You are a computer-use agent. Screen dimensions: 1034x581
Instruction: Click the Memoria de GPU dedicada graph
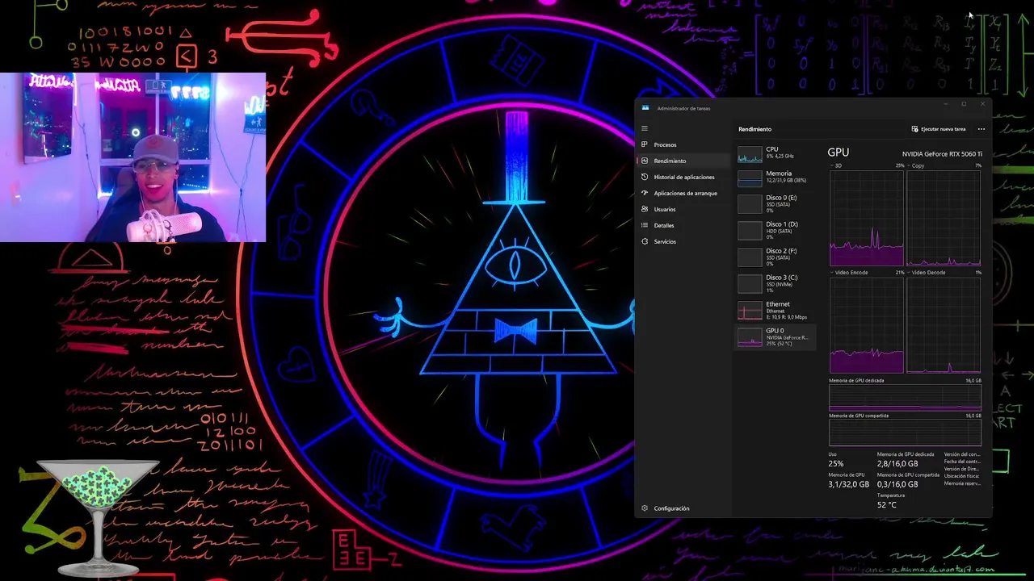point(906,398)
